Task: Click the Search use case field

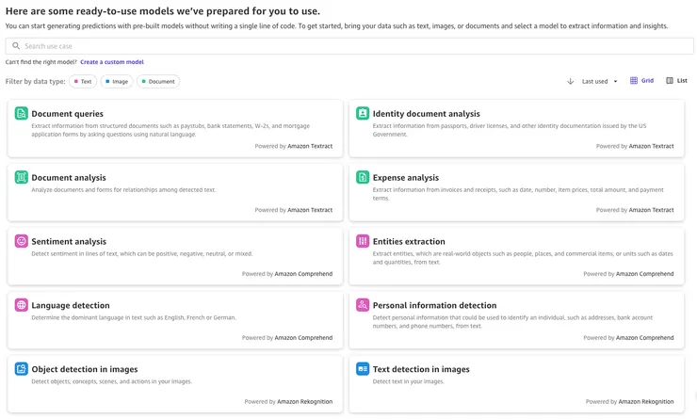Action: (x=348, y=45)
